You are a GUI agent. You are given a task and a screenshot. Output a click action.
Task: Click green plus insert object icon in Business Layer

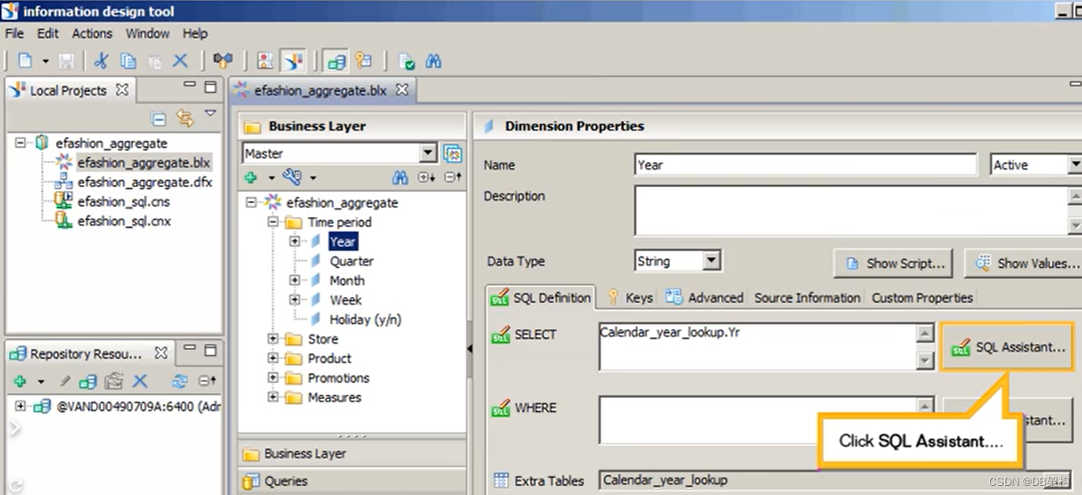tap(250, 177)
